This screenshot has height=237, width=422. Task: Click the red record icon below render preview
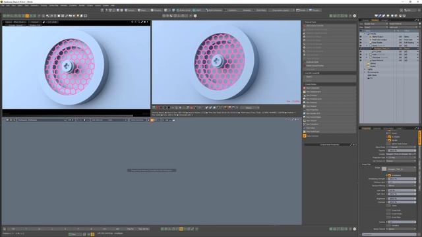pos(158,108)
